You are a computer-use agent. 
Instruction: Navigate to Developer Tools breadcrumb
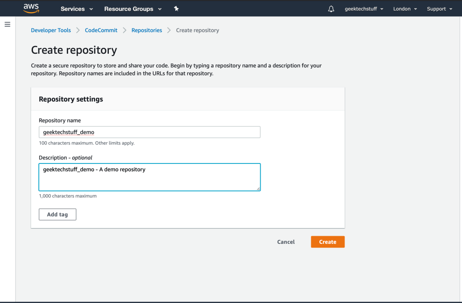click(x=51, y=30)
